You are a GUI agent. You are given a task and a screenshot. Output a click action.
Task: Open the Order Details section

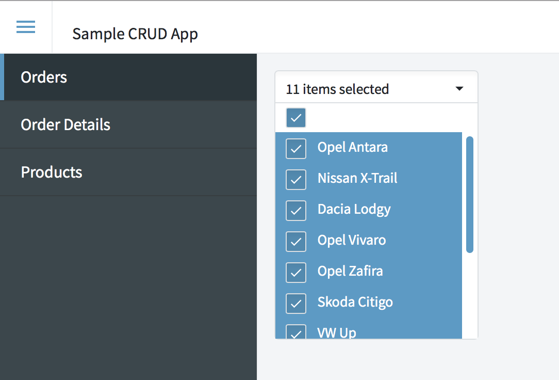65,124
